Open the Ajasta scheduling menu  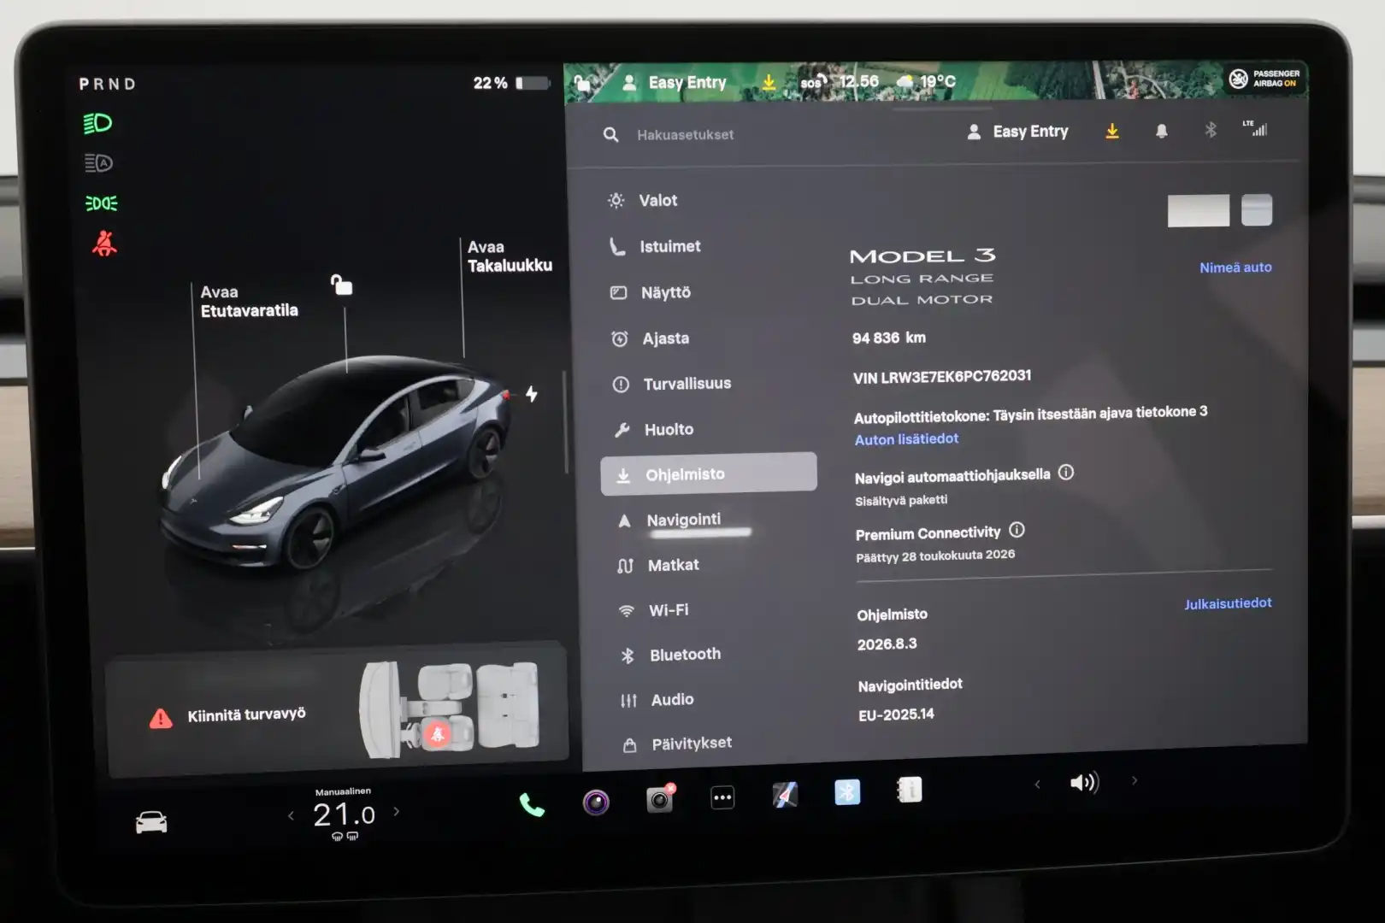click(x=650, y=338)
